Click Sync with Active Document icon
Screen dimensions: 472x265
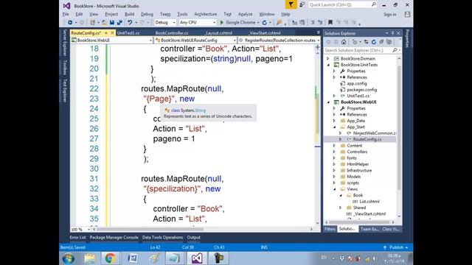366,42
